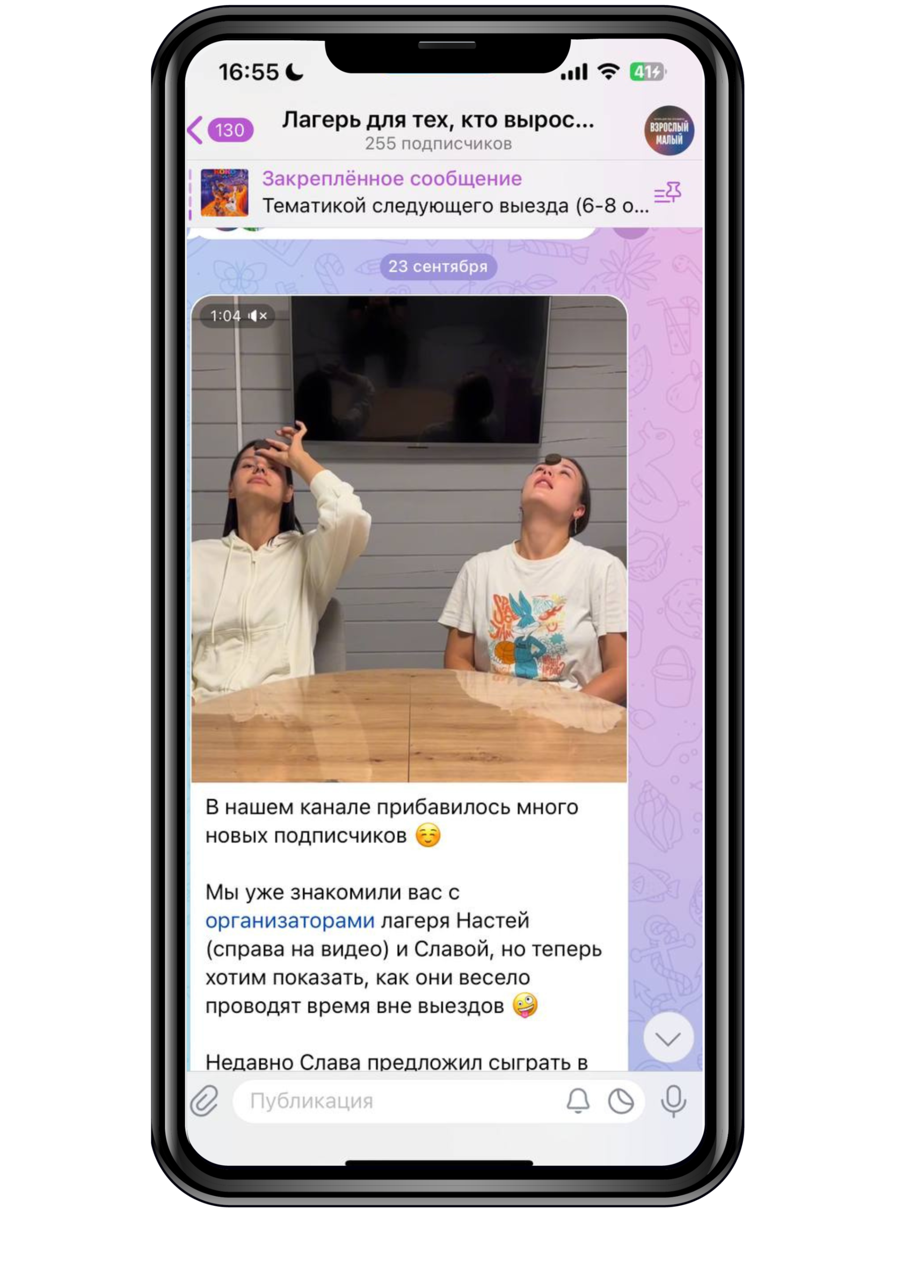Jump to latest messages with down chevron button
The width and height of the screenshot is (902, 1276).
coord(668,1038)
